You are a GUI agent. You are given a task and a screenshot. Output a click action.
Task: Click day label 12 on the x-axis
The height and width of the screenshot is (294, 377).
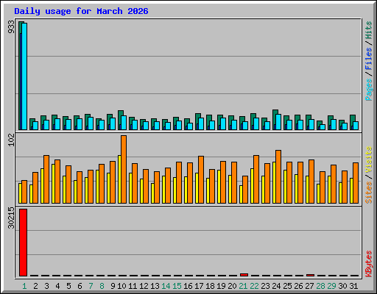click(x=144, y=286)
